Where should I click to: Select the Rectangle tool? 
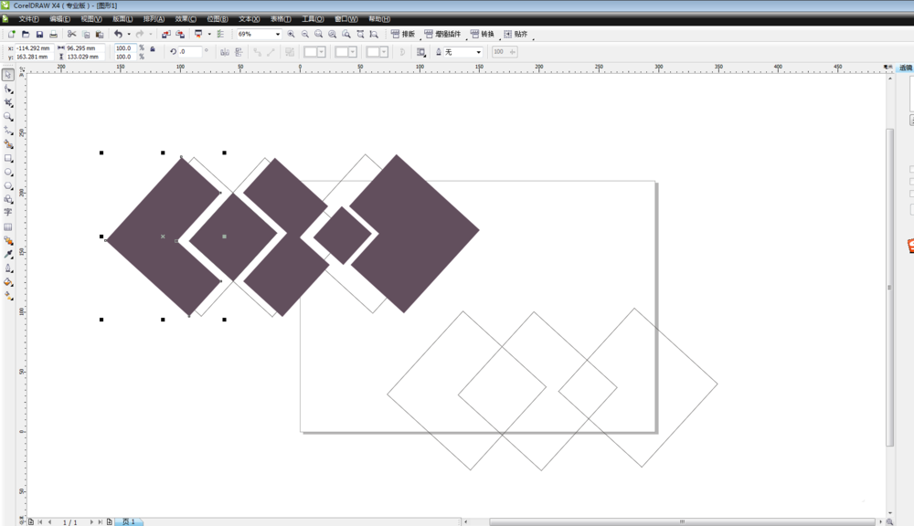point(8,158)
